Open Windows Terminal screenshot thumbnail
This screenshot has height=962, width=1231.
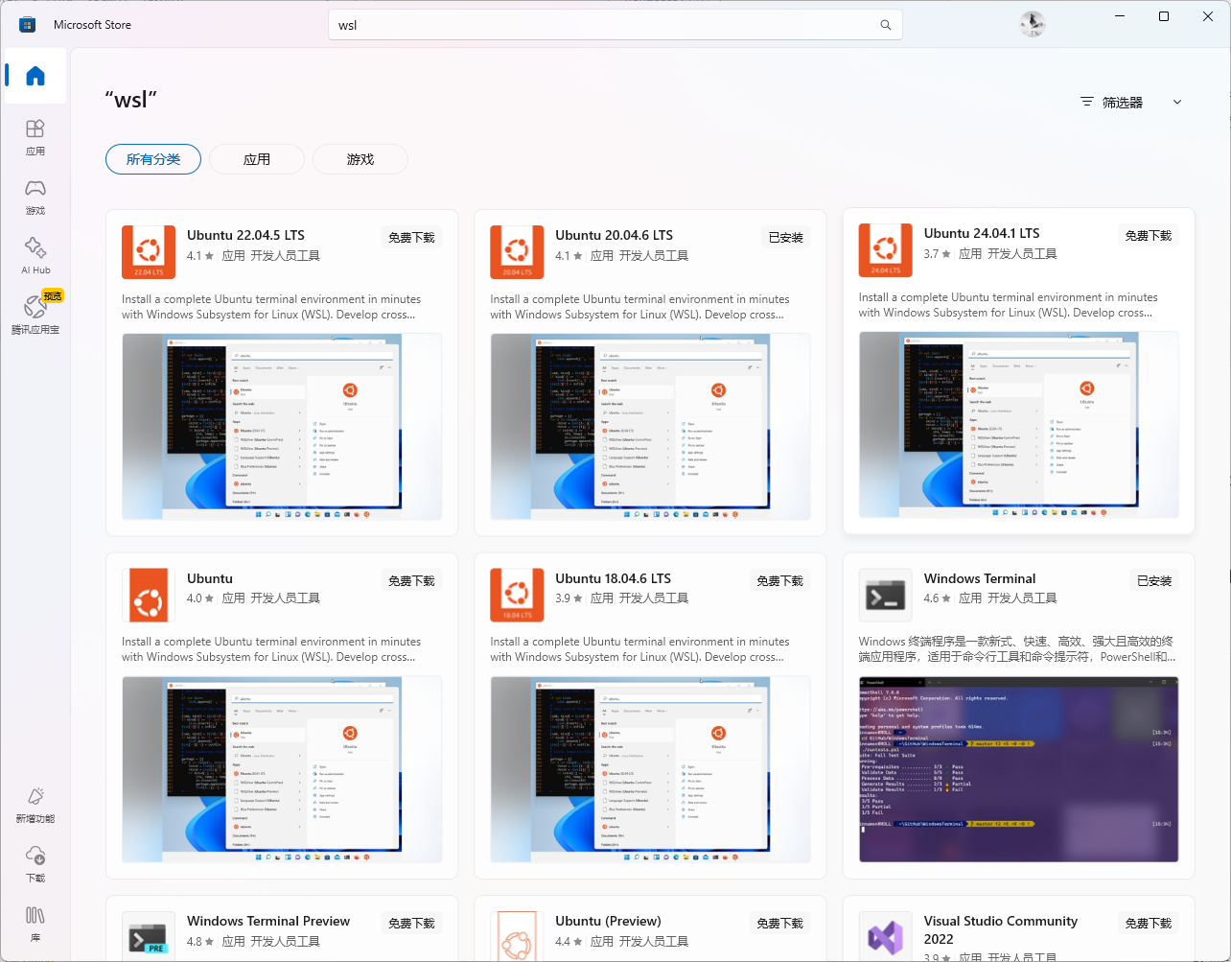pos(1018,768)
